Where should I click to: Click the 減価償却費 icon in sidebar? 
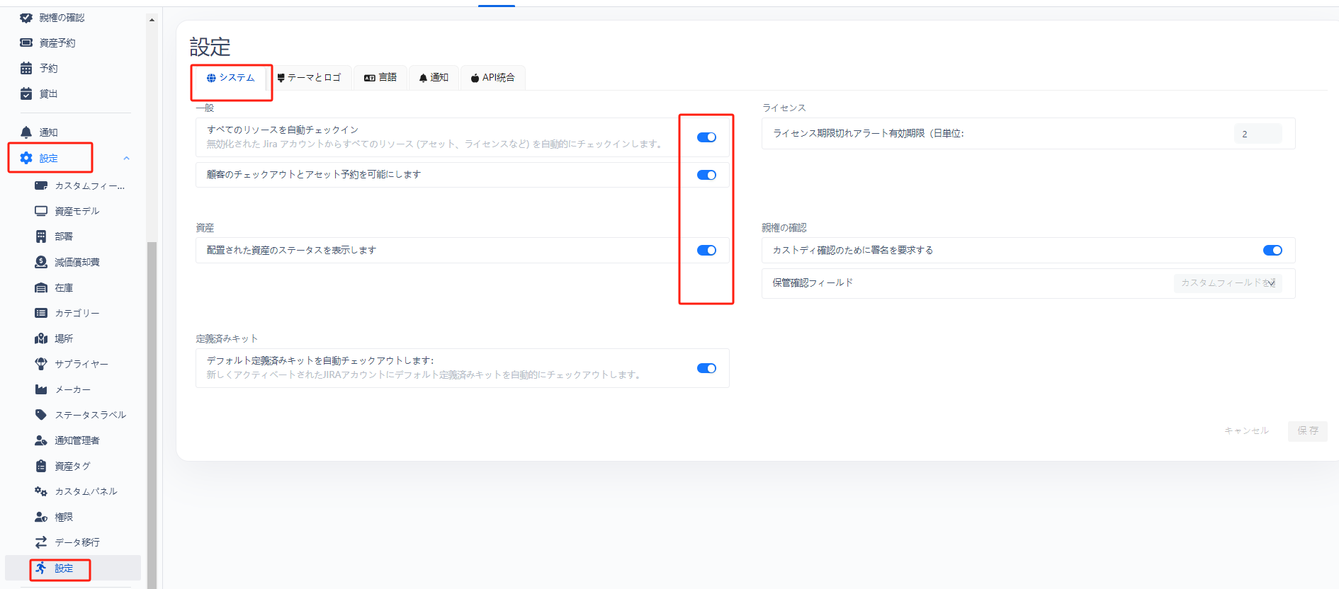pos(41,262)
